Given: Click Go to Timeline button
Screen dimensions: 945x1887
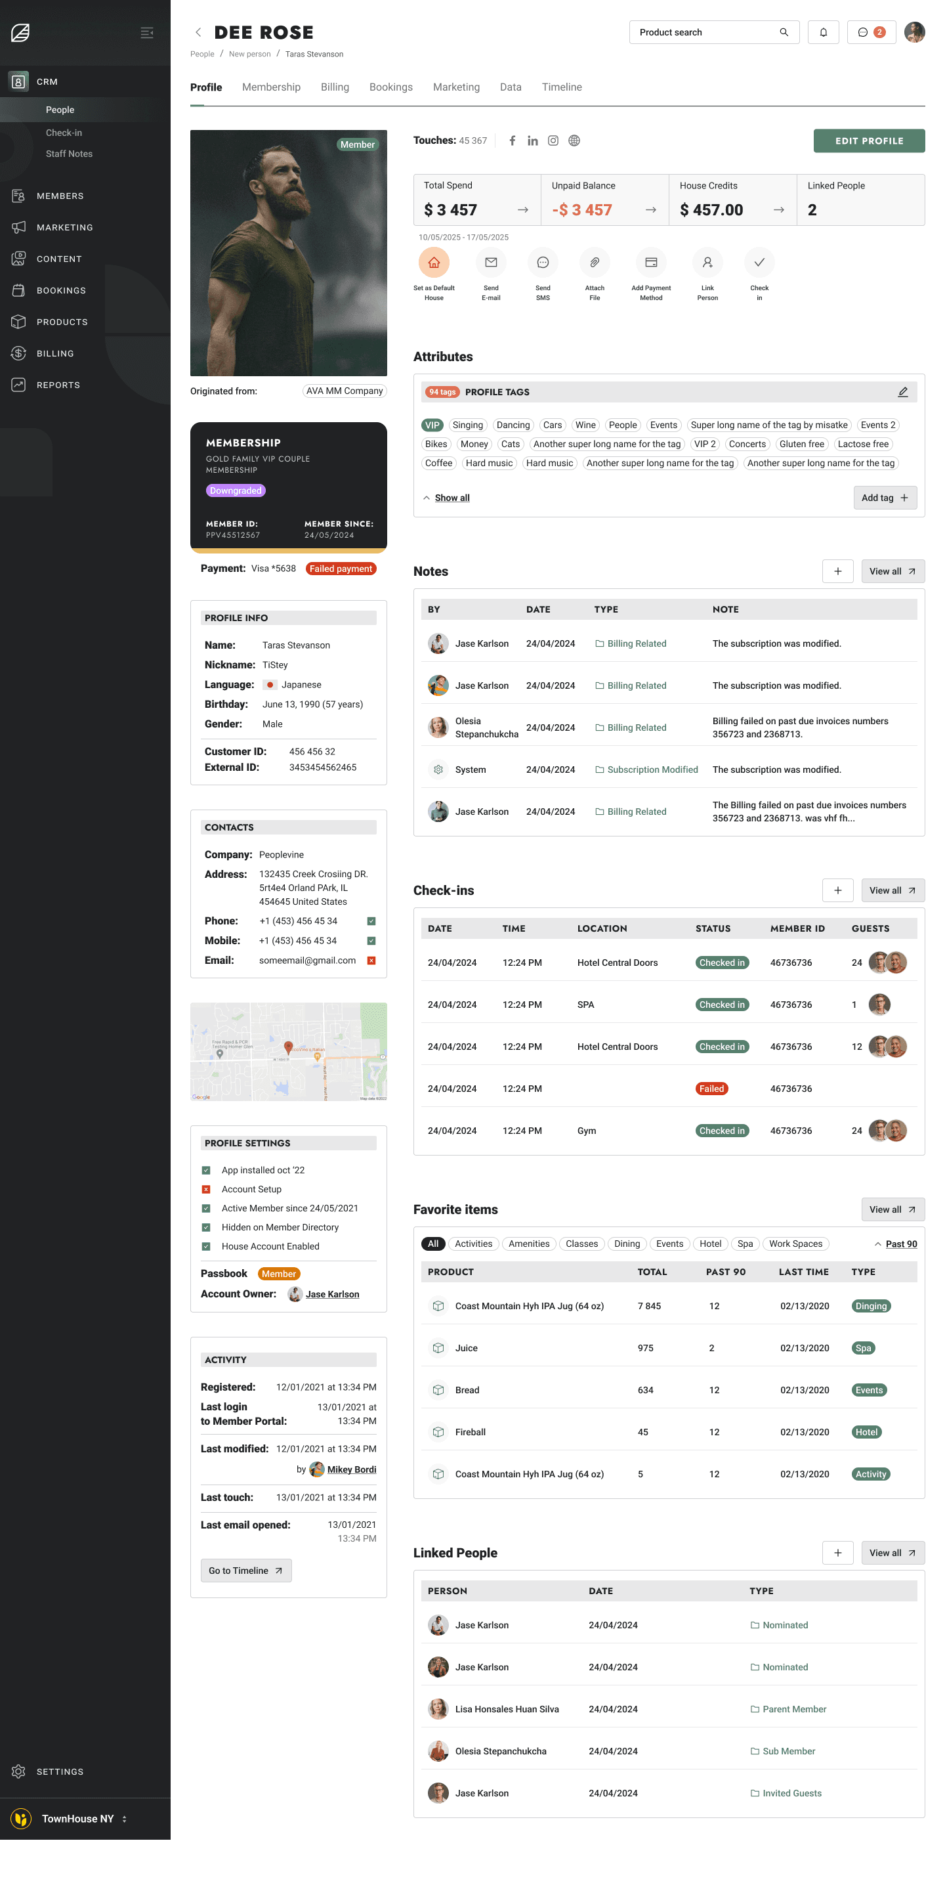Looking at the screenshot, I should (246, 1571).
